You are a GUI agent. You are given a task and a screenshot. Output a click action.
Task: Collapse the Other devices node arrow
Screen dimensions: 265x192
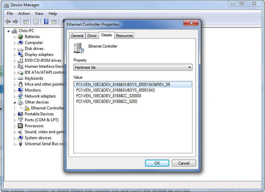coord(15,102)
